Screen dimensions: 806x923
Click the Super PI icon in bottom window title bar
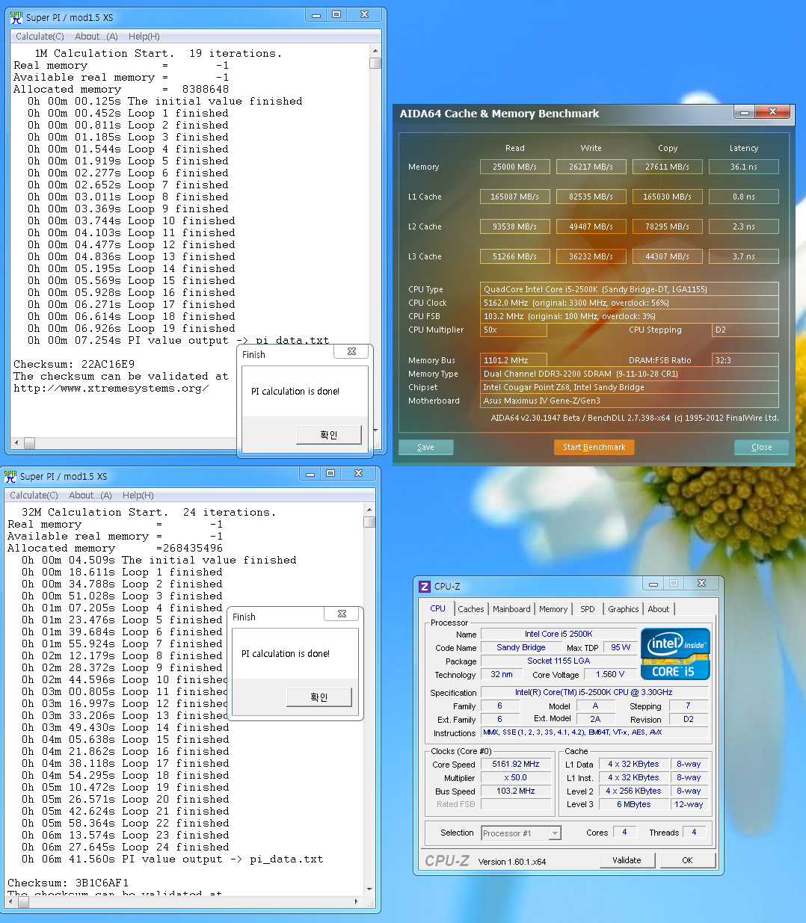[x=10, y=475]
